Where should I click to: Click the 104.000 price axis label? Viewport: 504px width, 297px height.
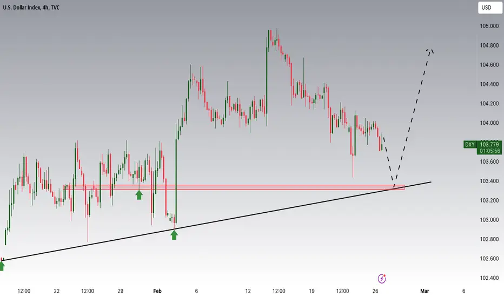point(489,123)
